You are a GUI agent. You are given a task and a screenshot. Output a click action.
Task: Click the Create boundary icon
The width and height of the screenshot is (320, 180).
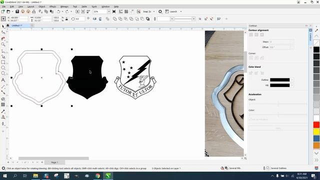pos(148,19)
